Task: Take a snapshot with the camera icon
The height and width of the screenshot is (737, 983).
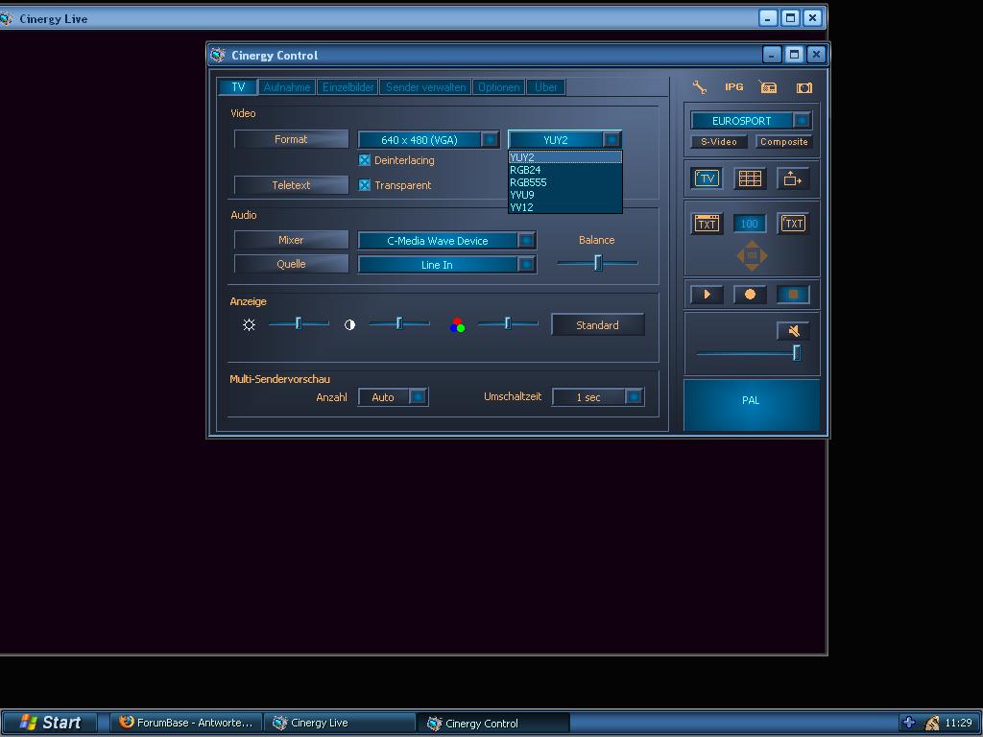Action: [x=803, y=87]
